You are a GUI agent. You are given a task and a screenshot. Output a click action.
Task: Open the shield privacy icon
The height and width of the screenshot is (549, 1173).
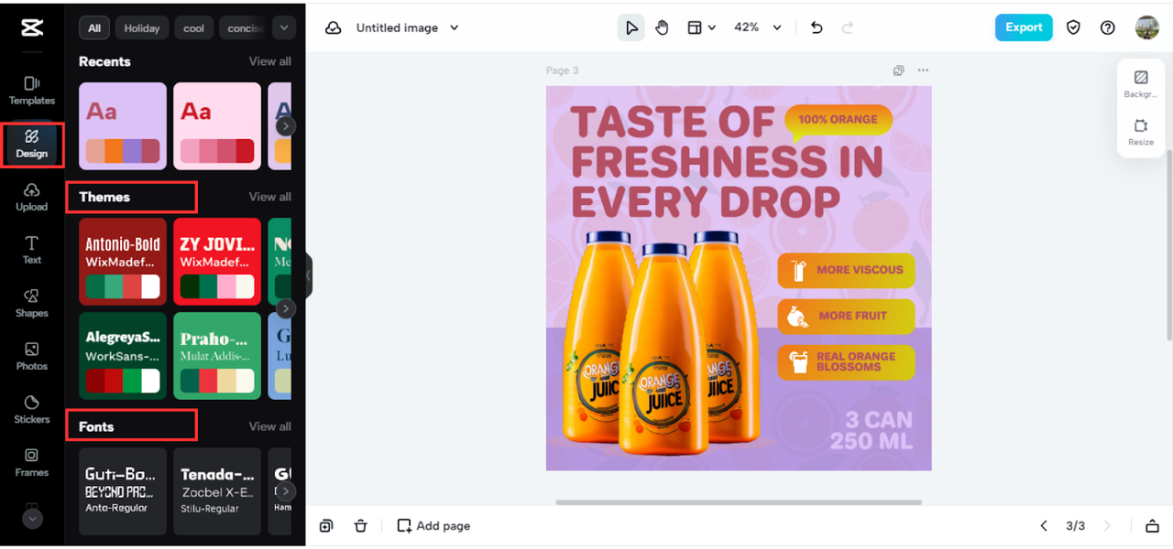(1073, 27)
